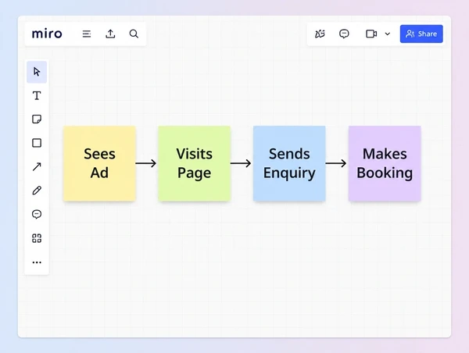Select the Connection line arrow tool
Image resolution: width=469 pixels, height=353 pixels.
(37, 166)
